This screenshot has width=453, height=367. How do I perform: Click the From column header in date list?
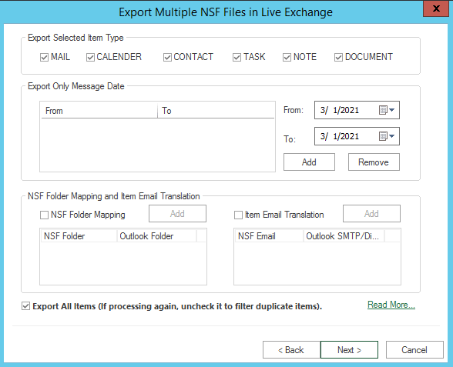(99, 111)
